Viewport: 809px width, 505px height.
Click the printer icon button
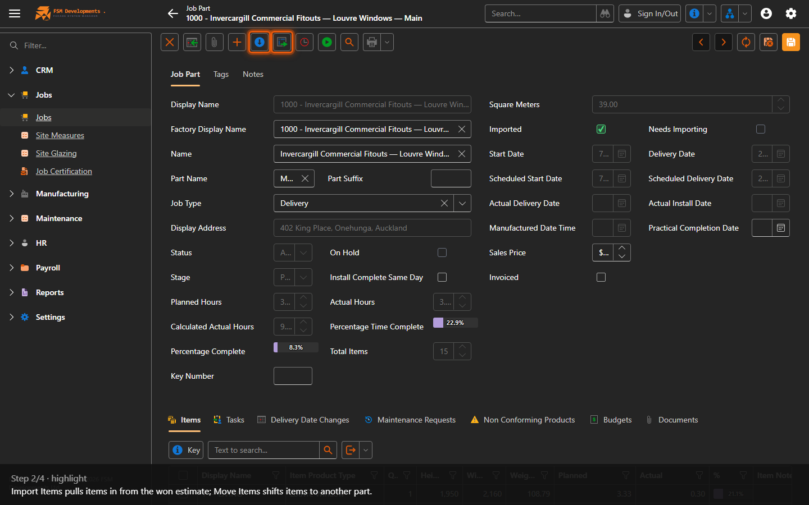click(x=371, y=42)
